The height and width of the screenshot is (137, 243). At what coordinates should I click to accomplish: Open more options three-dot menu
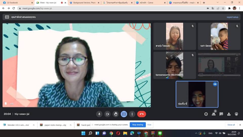coord(132,114)
